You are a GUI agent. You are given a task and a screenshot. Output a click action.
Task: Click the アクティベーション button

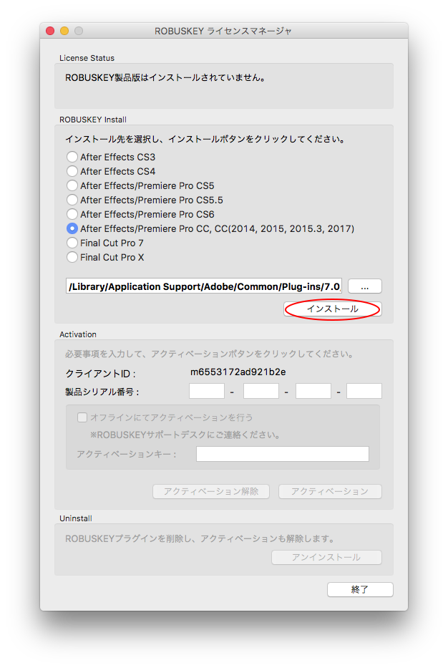330,491
